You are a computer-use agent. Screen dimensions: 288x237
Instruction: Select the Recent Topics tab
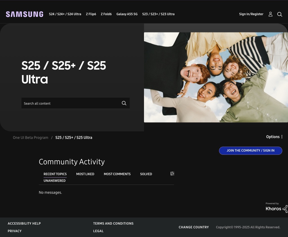(55, 174)
